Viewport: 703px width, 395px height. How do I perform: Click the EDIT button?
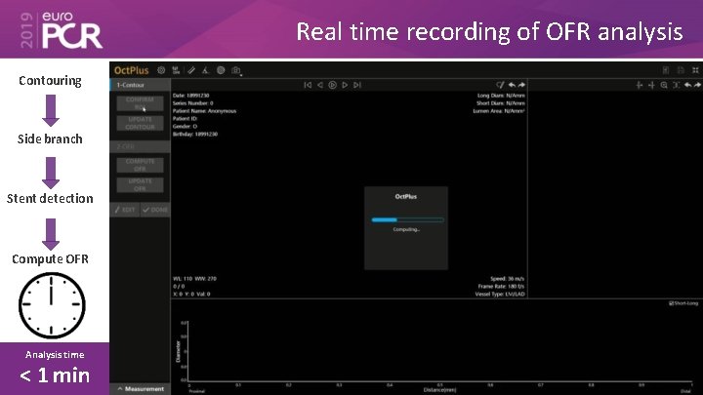[x=125, y=210]
